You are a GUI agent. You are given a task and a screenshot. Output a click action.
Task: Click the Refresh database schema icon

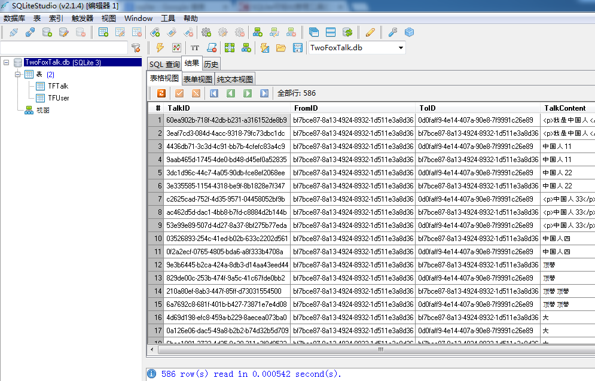click(x=347, y=32)
